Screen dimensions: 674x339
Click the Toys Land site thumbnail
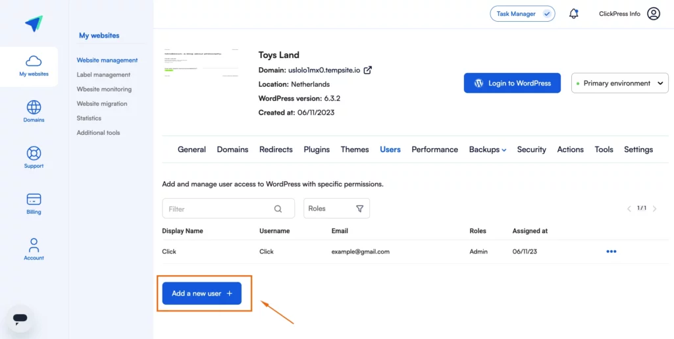point(201,63)
